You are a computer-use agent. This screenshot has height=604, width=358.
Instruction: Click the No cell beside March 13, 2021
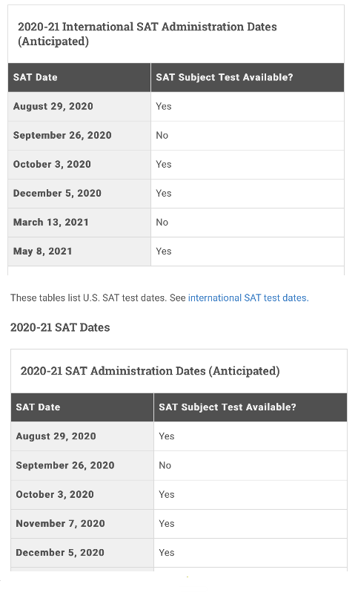click(248, 223)
